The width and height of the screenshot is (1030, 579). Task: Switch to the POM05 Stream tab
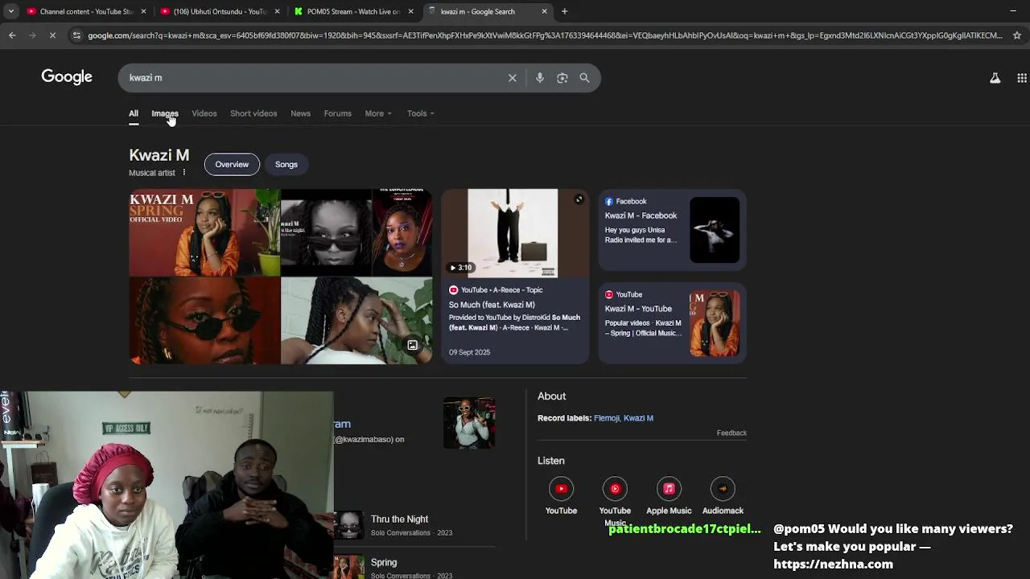[352, 11]
